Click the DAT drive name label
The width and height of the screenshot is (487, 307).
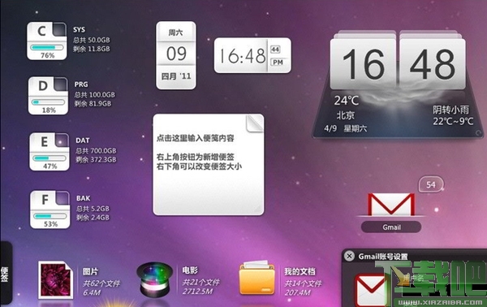click(x=83, y=141)
